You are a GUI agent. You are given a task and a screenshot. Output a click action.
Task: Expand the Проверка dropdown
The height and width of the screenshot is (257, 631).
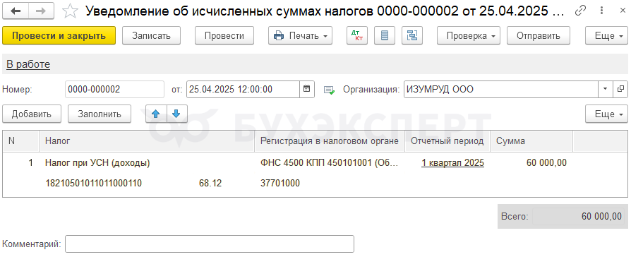(469, 35)
